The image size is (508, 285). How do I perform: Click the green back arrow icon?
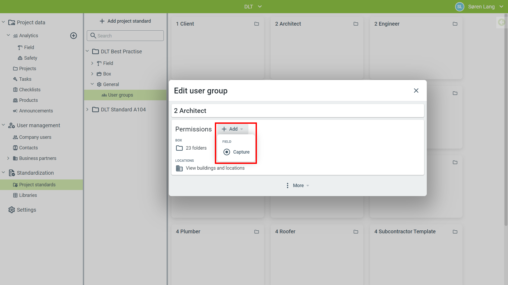click(x=501, y=22)
